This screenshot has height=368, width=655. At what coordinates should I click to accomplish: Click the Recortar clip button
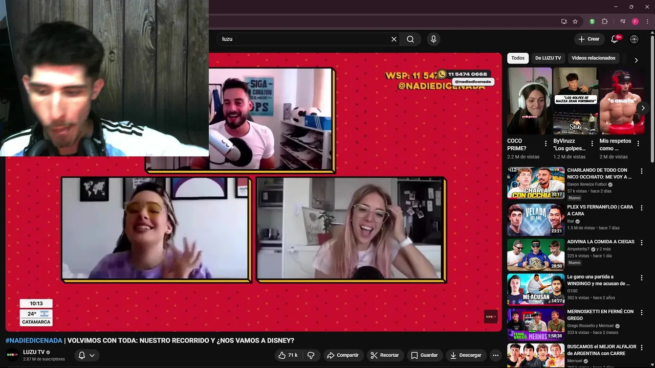click(385, 355)
